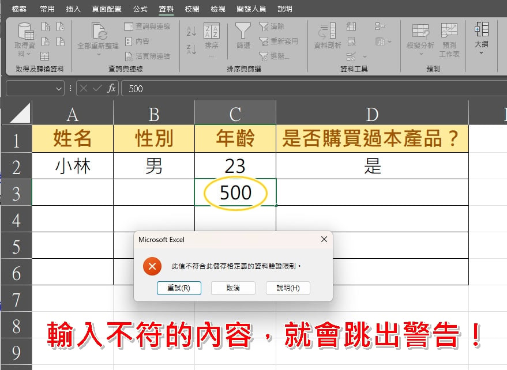Image resolution: width=507 pixels, height=370 pixels.
Task: Click the Flash Fill icon
Action: [351, 26]
